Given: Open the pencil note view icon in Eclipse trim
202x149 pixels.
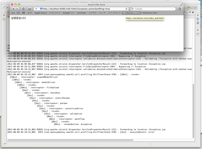Looking at the screenshot, I should 198,34.
